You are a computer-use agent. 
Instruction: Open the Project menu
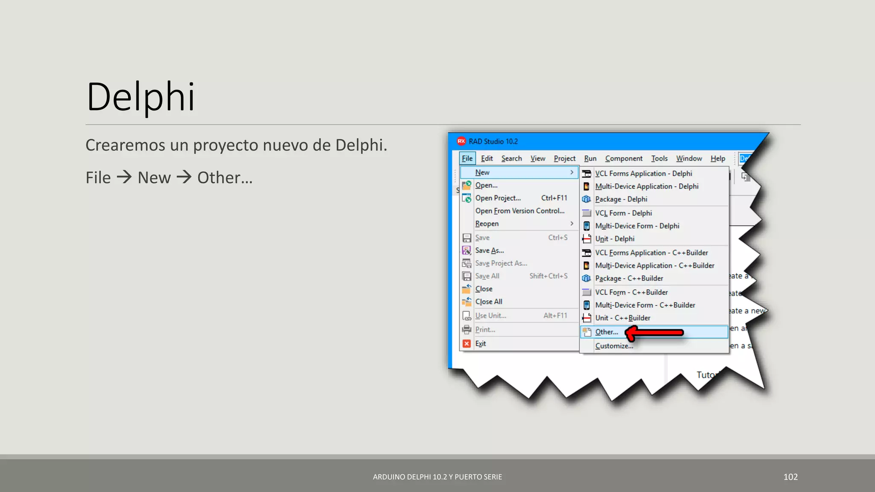coord(564,158)
